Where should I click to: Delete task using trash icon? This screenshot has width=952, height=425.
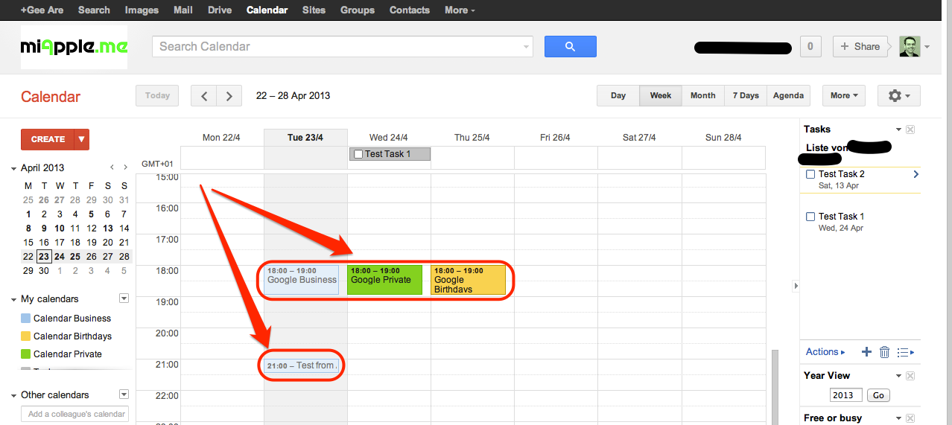[x=885, y=352]
